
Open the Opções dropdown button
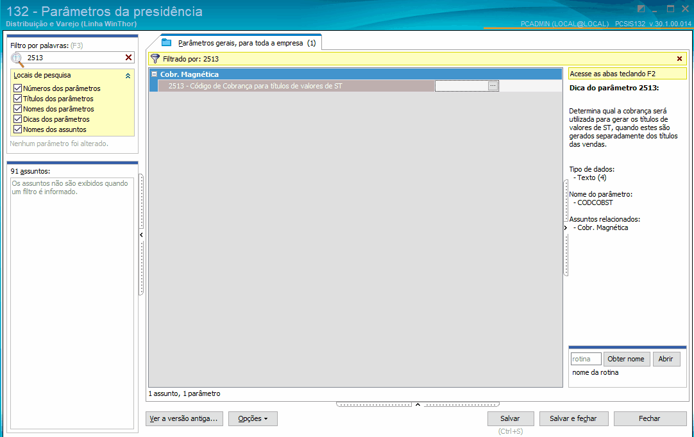(253, 418)
